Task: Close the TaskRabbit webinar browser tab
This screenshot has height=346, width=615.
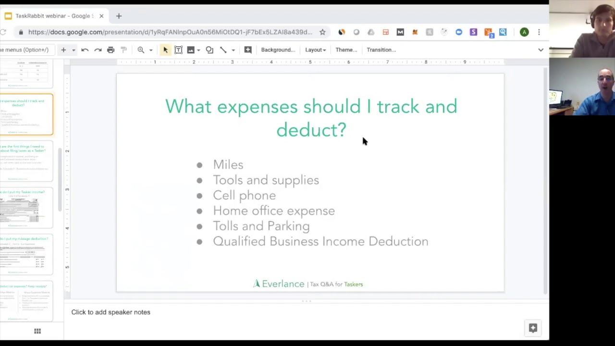Action: pyautogui.click(x=101, y=16)
